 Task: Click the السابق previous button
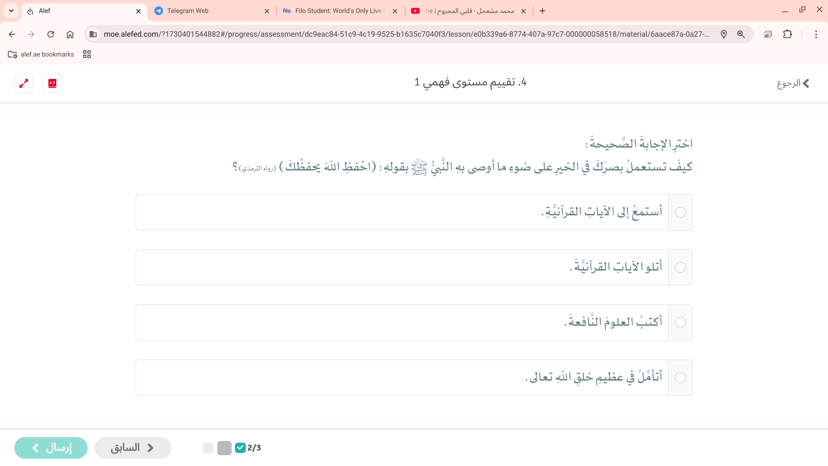(x=133, y=448)
